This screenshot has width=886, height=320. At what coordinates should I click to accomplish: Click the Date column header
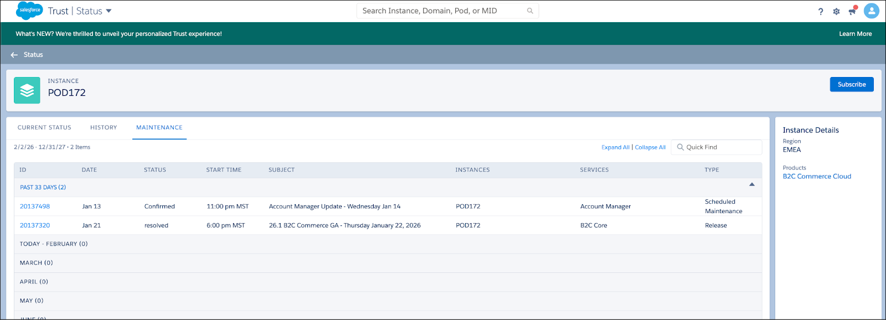(x=89, y=170)
